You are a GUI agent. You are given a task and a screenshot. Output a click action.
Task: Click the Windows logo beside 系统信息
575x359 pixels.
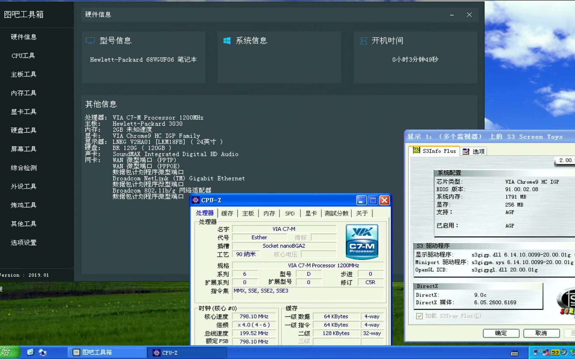(227, 41)
